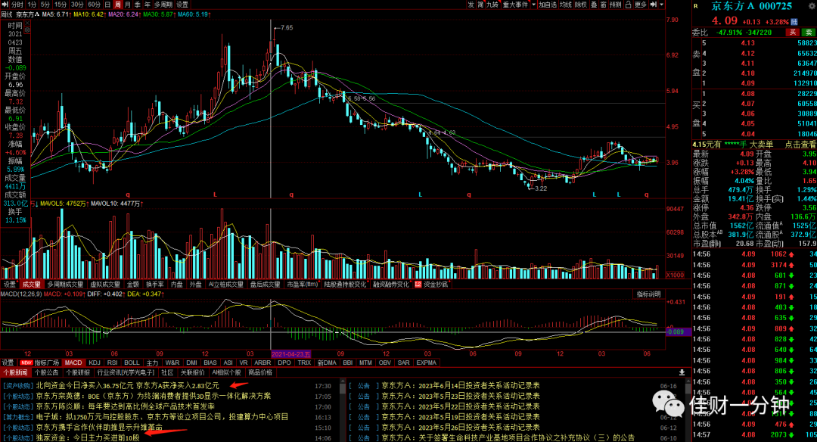Screen dimensions: 817x442
Task: Click the green 卖 sell icon
Action: pos(809,33)
